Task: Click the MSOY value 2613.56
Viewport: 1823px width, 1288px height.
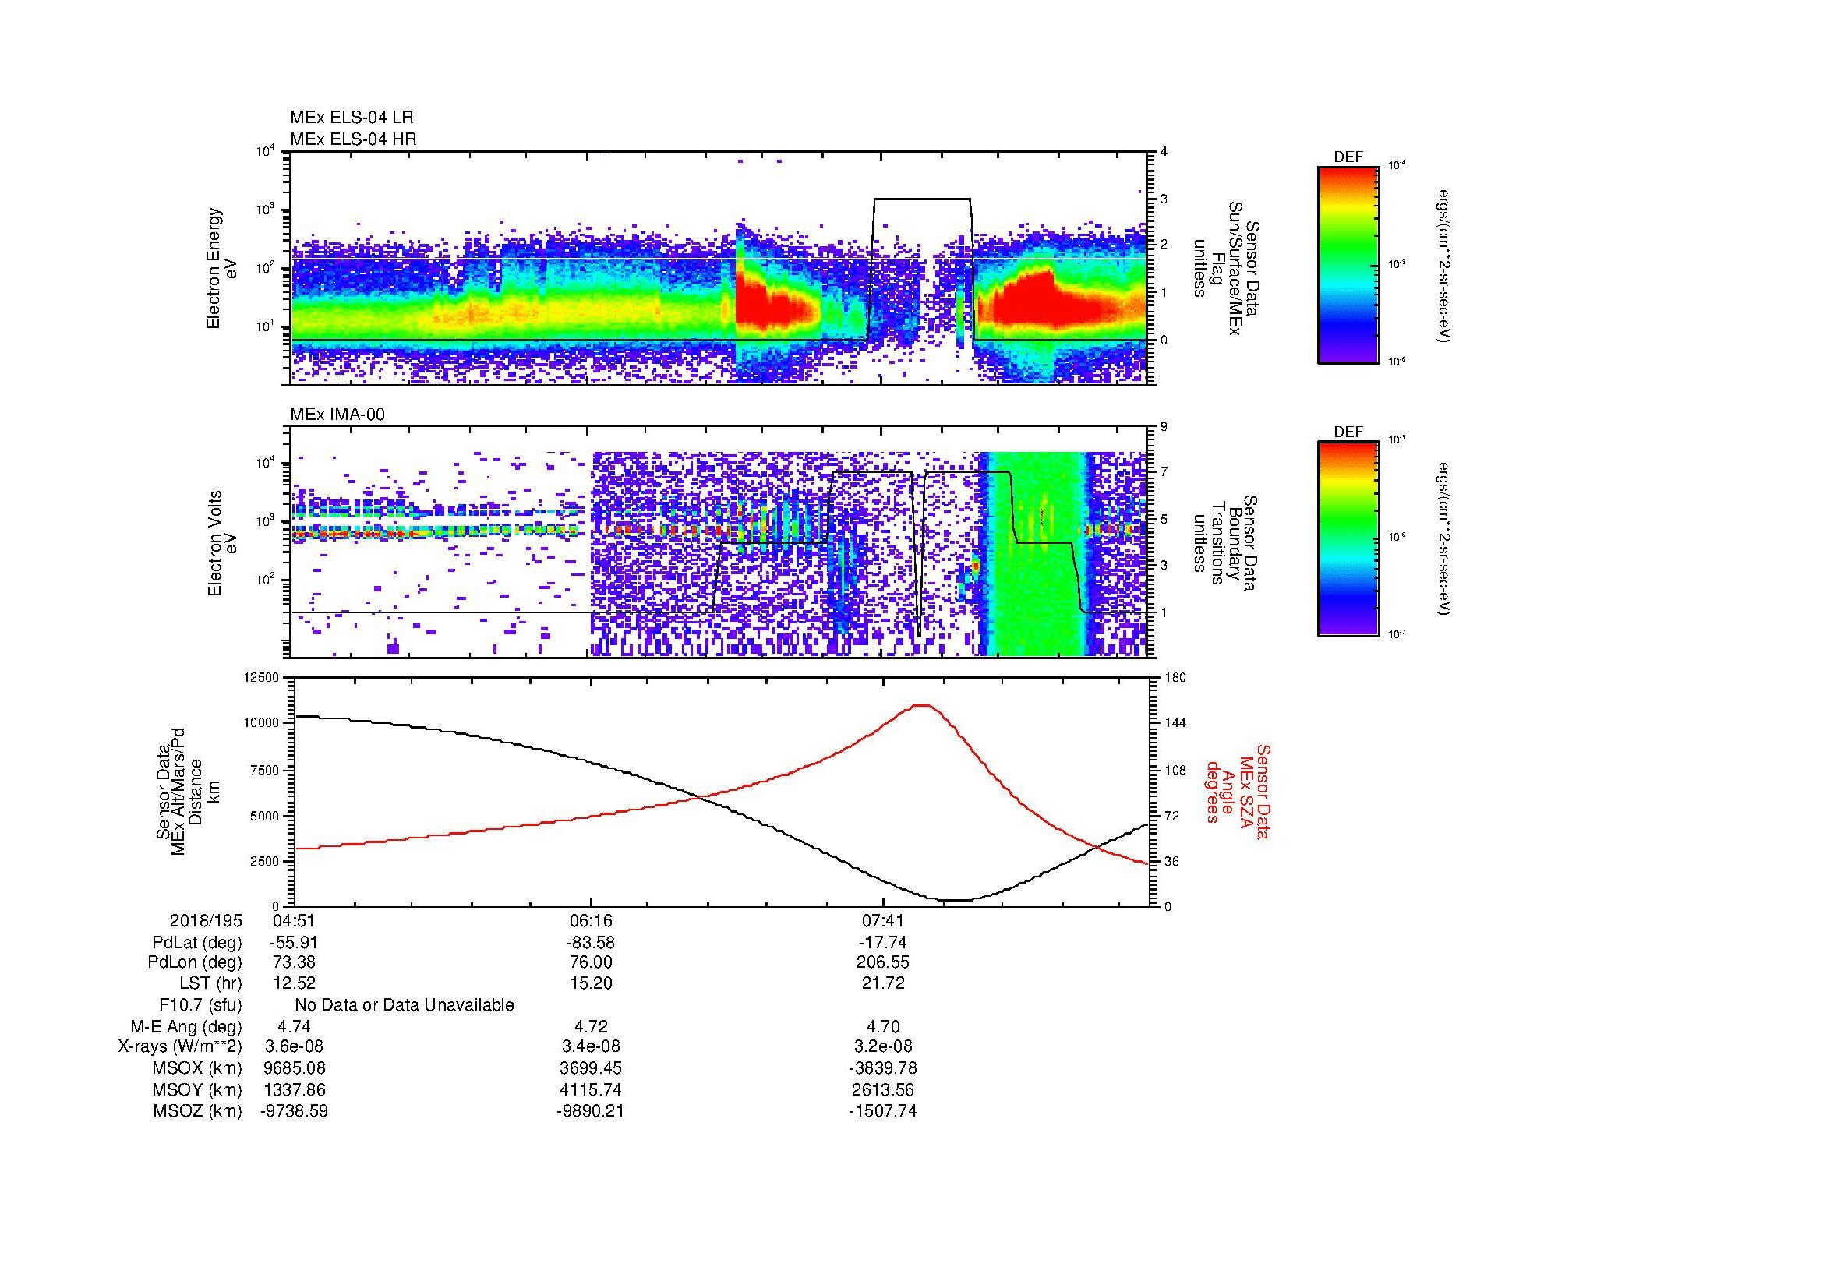Action: (x=882, y=1090)
